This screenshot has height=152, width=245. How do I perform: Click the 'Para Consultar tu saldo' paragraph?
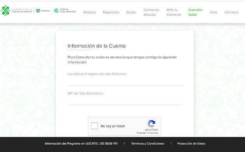pyautogui.click(x=122, y=60)
